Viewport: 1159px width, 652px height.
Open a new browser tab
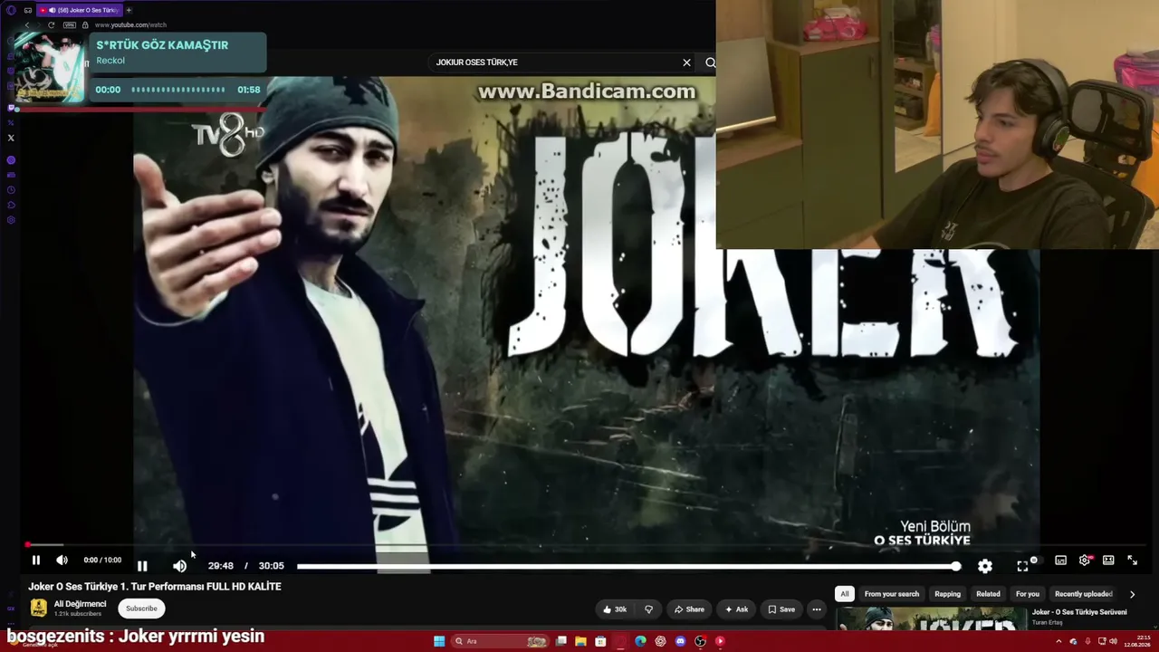(129, 10)
